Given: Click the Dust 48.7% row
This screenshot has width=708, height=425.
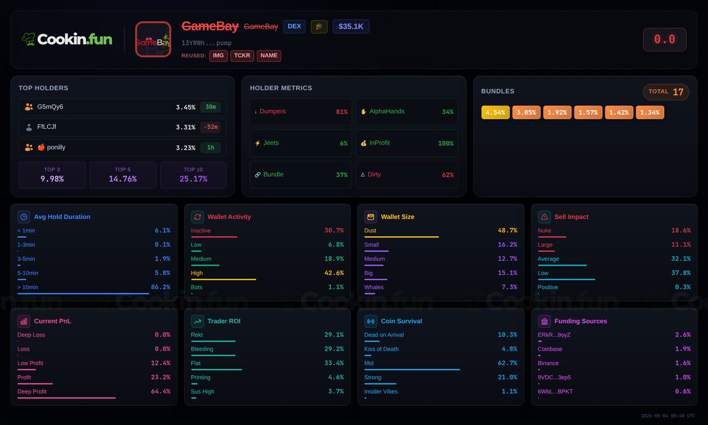Looking at the screenshot, I should [441, 231].
